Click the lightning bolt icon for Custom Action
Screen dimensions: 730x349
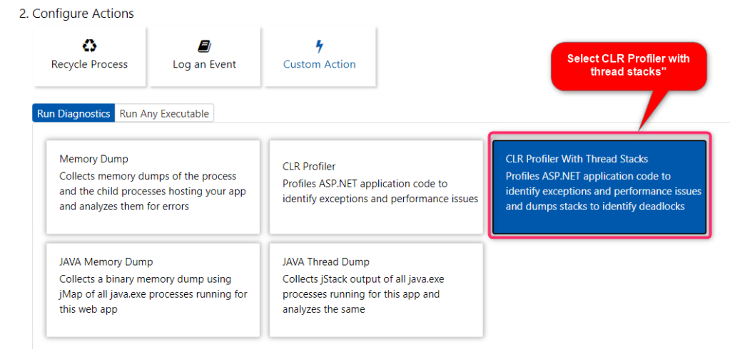pos(319,46)
